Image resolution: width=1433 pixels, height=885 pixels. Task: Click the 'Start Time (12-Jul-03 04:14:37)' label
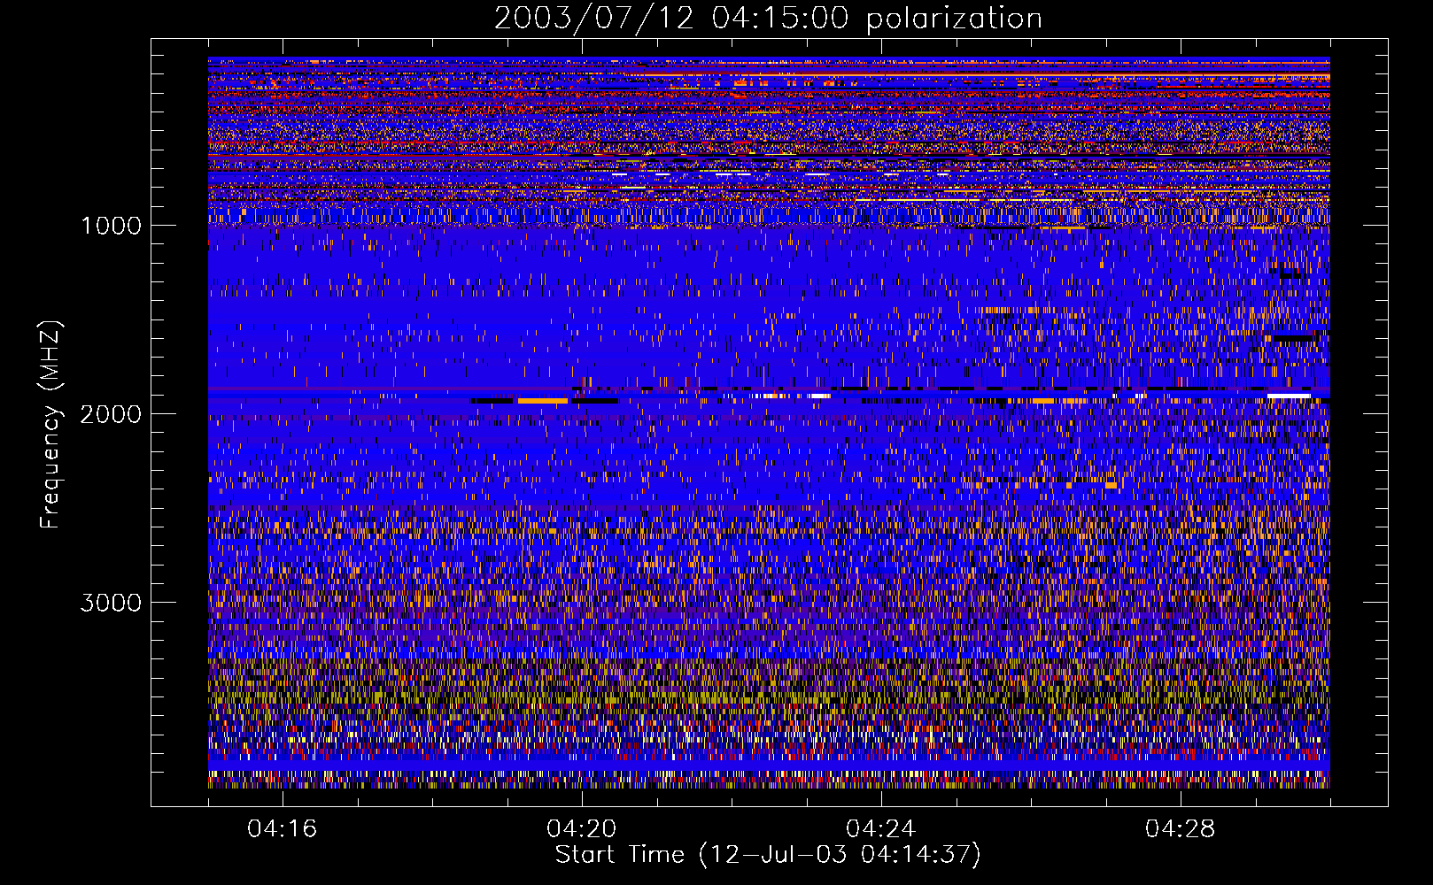click(768, 855)
